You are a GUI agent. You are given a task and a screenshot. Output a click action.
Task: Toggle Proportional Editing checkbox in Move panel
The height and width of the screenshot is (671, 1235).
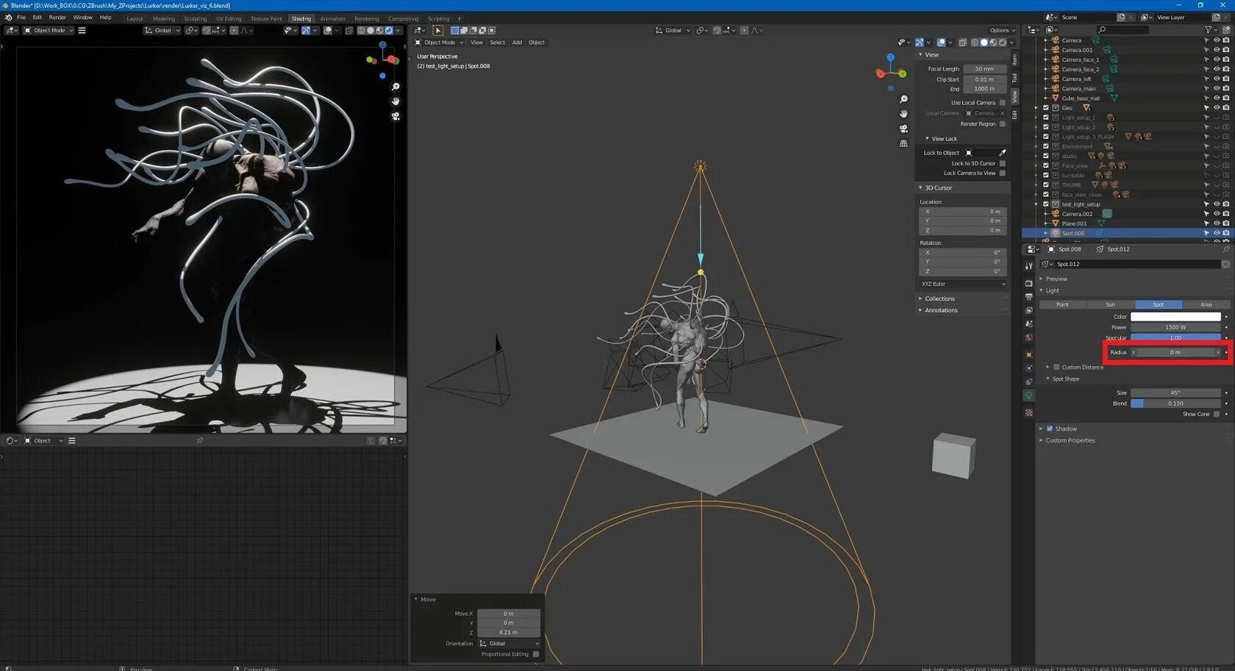[x=536, y=654]
